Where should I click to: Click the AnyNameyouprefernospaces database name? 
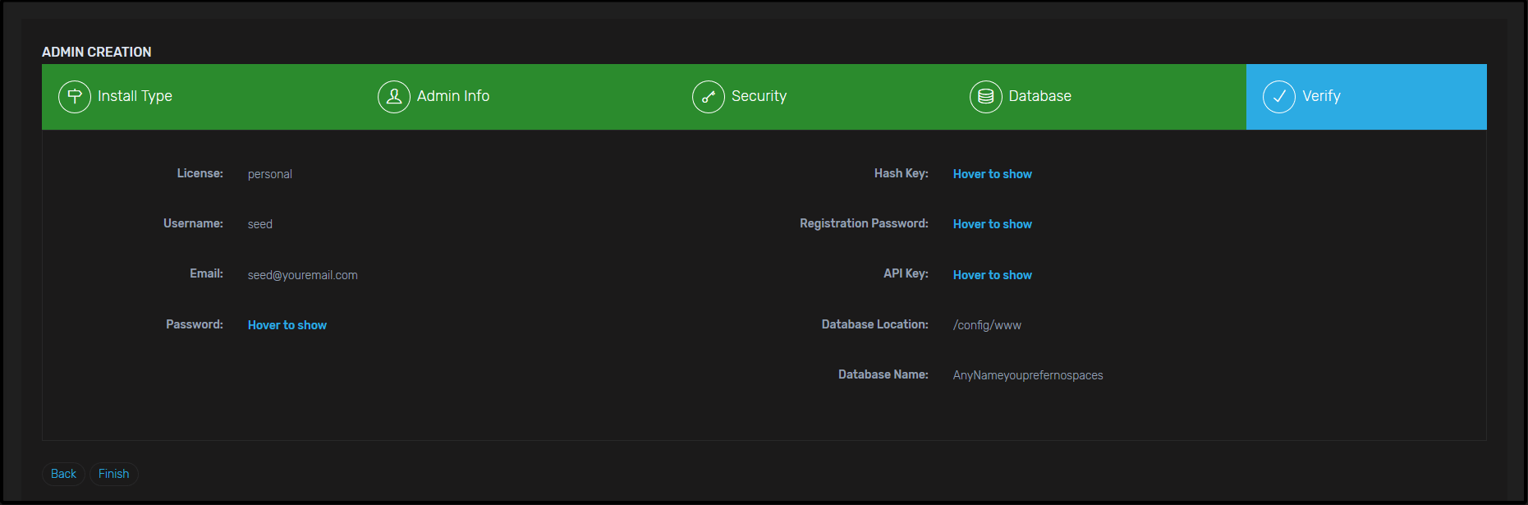1027,375
